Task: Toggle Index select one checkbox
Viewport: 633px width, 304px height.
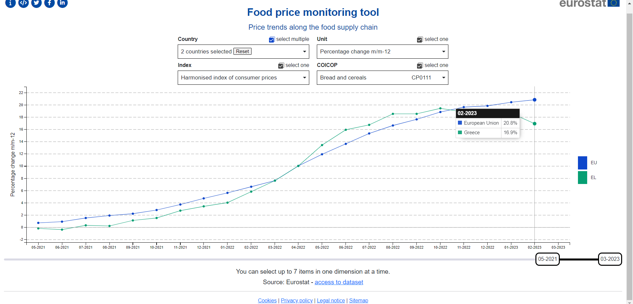Action: point(281,66)
